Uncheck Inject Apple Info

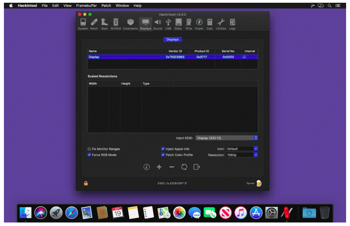163,149
